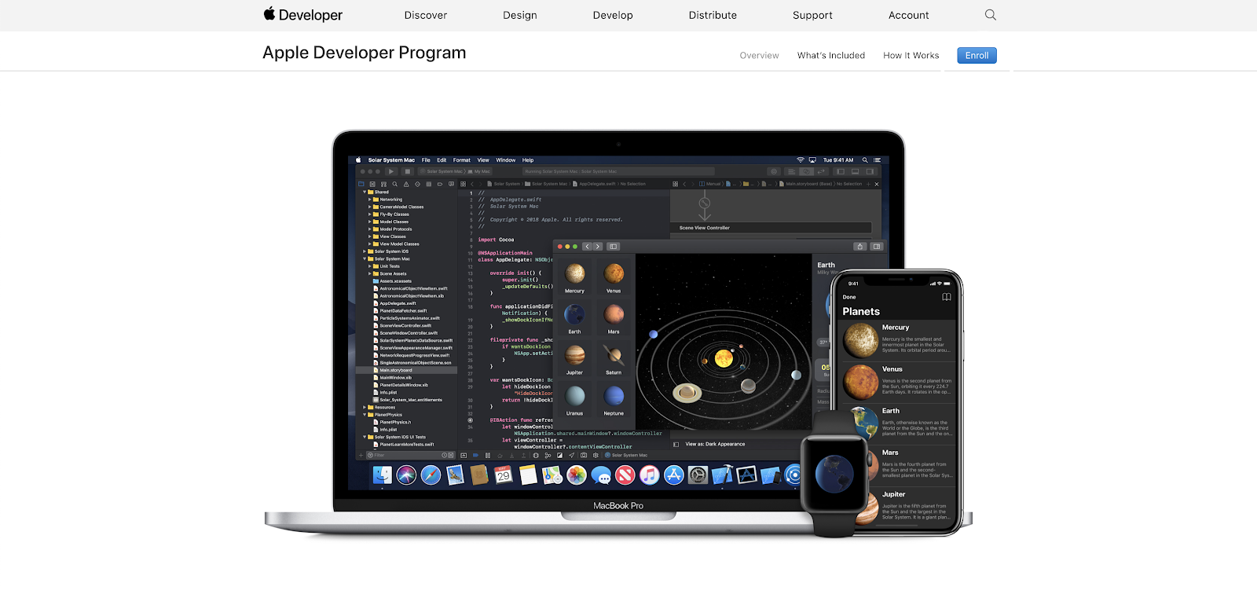Tap the book icon on the iPhone screen

(x=947, y=297)
